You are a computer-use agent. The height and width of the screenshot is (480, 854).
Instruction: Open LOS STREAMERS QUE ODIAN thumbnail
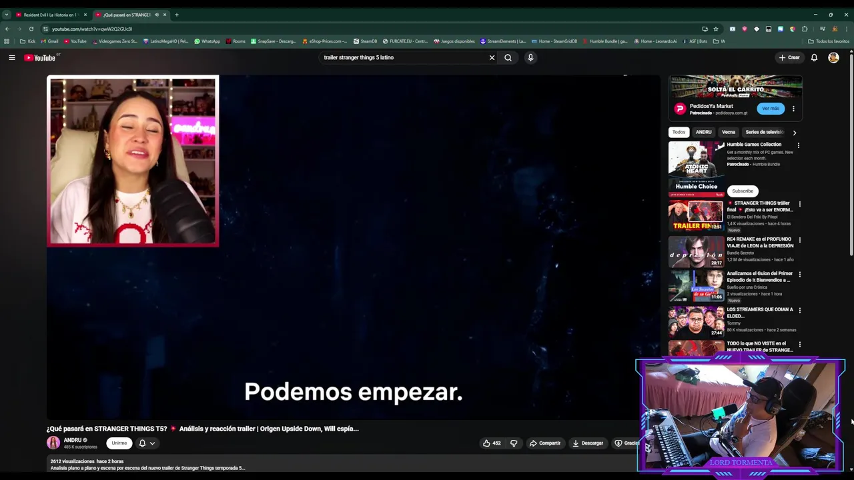(x=696, y=321)
